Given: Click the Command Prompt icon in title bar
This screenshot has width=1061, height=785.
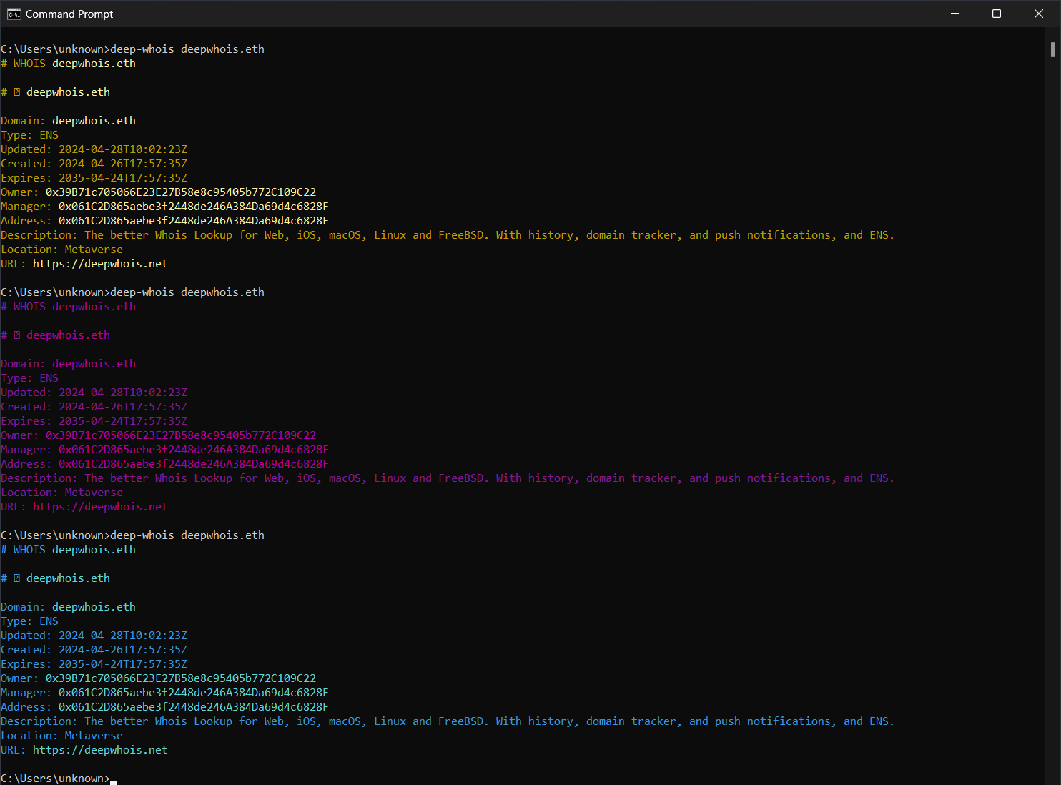Looking at the screenshot, I should [14, 14].
